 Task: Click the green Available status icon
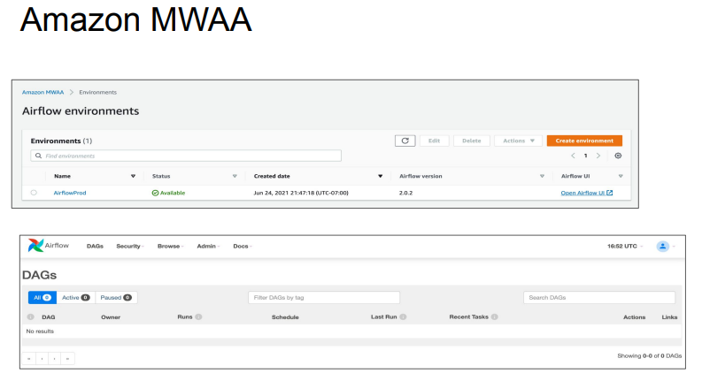155,193
